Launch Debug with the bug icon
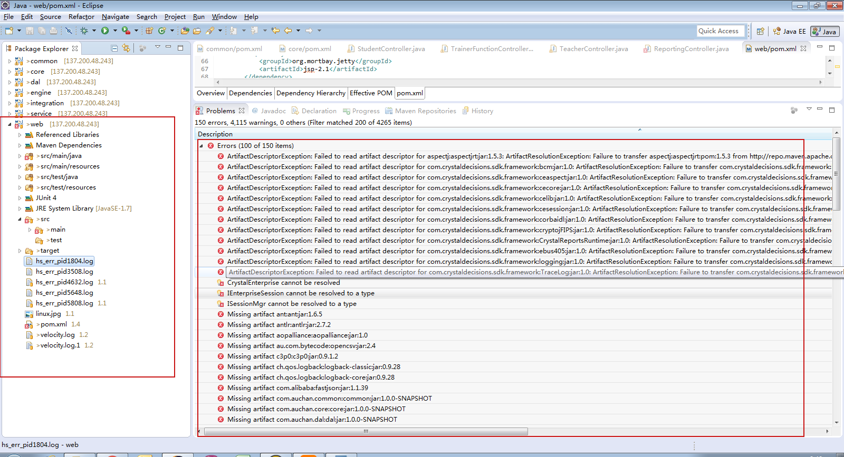Screen dimensions: 844x457 click(x=84, y=31)
